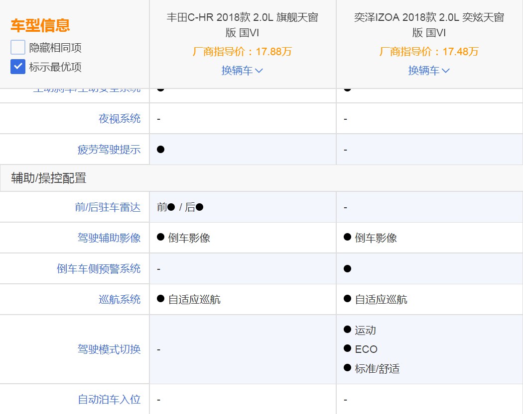523x414 pixels.
Task: Click the 前/后驻车雷达 row label
Action: pyautogui.click(x=108, y=207)
